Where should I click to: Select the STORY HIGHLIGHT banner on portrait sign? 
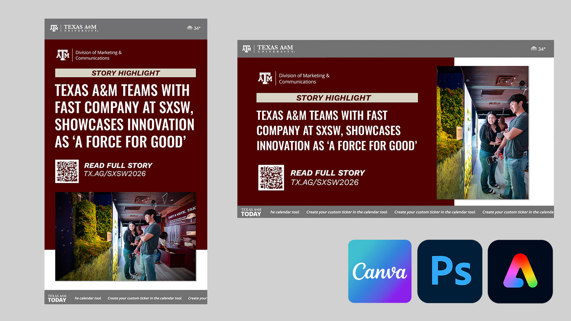click(126, 73)
